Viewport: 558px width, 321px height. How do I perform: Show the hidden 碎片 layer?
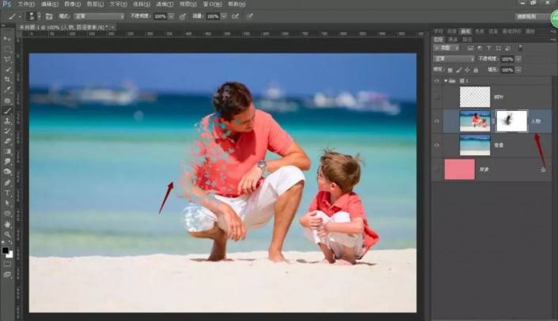coord(437,97)
